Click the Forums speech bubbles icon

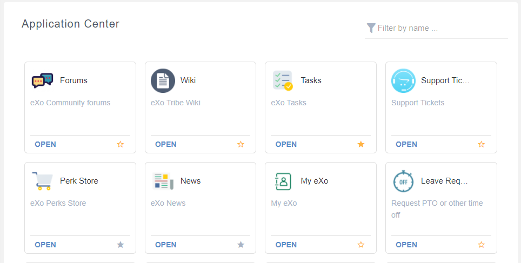[43, 80]
